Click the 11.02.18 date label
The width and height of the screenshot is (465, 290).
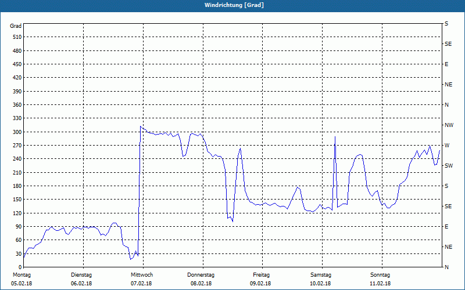(380, 284)
